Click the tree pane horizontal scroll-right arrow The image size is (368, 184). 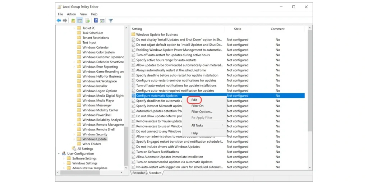121,172
